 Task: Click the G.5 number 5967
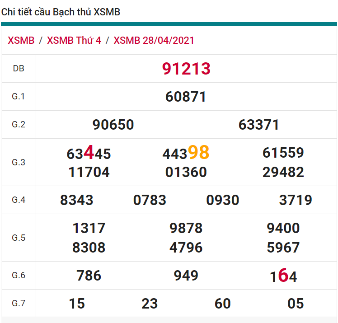[x=283, y=248]
